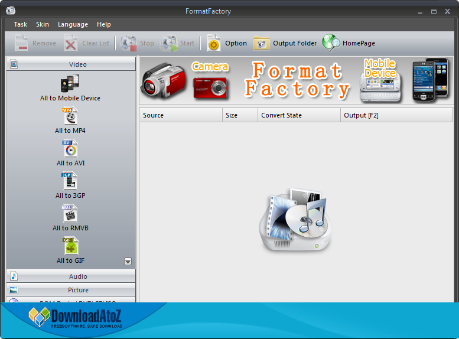Image resolution: width=459 pixels, height=339 pixels.
Task: Click the red compact camera banner image
Action: pyautogui.click(x=210, y=87)
